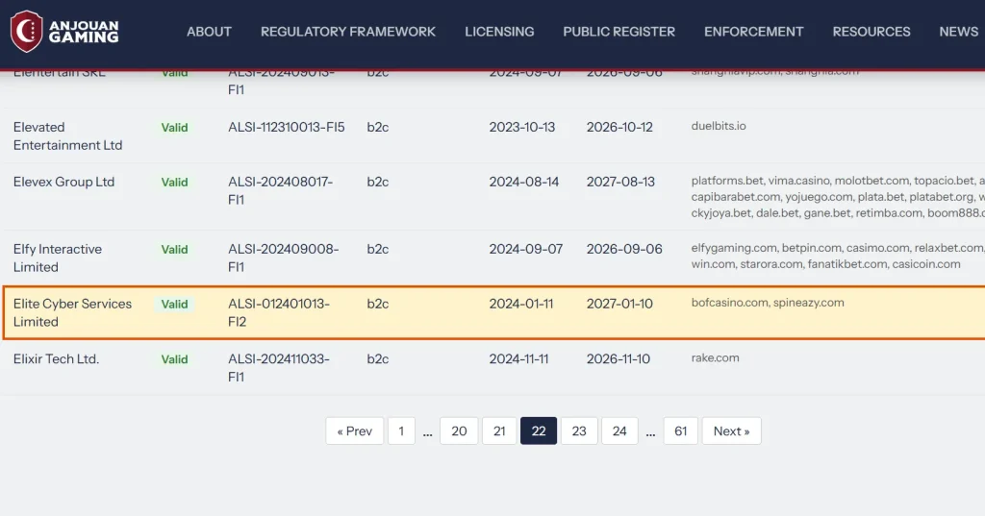Image resolution: width=985 pixels, height=516 pixels.
Task: Click b2c type for Elevated Entertainment Ltd
Action: pos(377,127)
